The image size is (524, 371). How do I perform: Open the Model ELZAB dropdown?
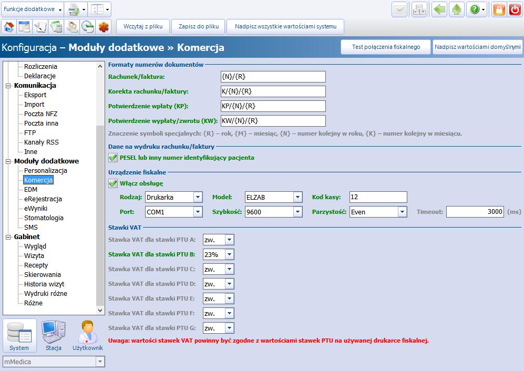[298, 197]
